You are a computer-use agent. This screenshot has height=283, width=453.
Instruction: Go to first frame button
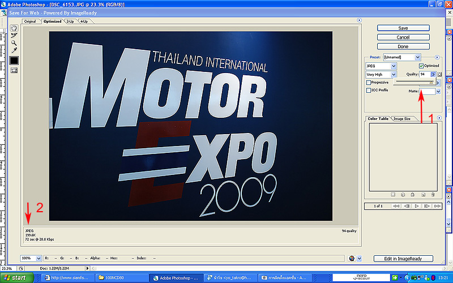coord(396,206)
